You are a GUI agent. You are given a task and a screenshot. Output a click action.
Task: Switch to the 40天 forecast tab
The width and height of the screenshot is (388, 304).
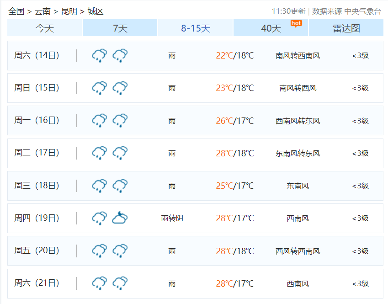pyautogui.click(x=270, y=27)
